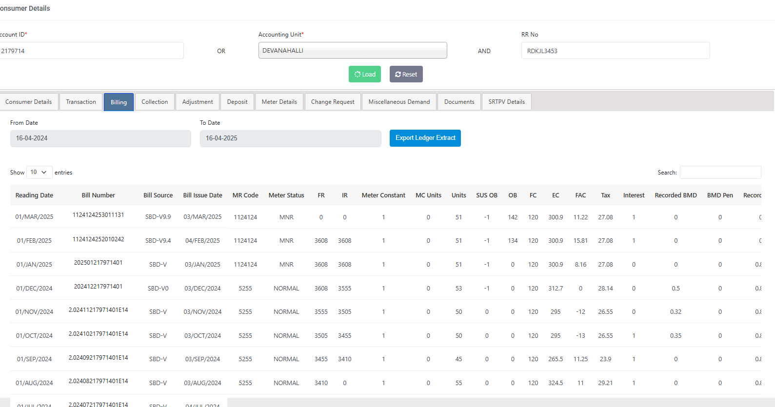This screenshot has height=407, width=775.
Task: Select bill number 202501217971401
Action: (98, 263)
